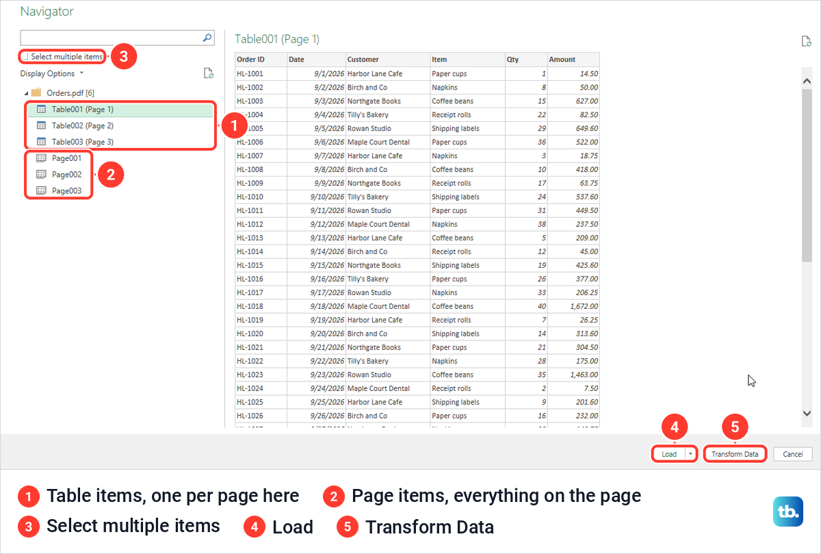Image resolution: width=821 pixels, height=554 pixels.
Task: Click Maple Court Dental in the HL-1006 row
Action: tap(387, 142)
